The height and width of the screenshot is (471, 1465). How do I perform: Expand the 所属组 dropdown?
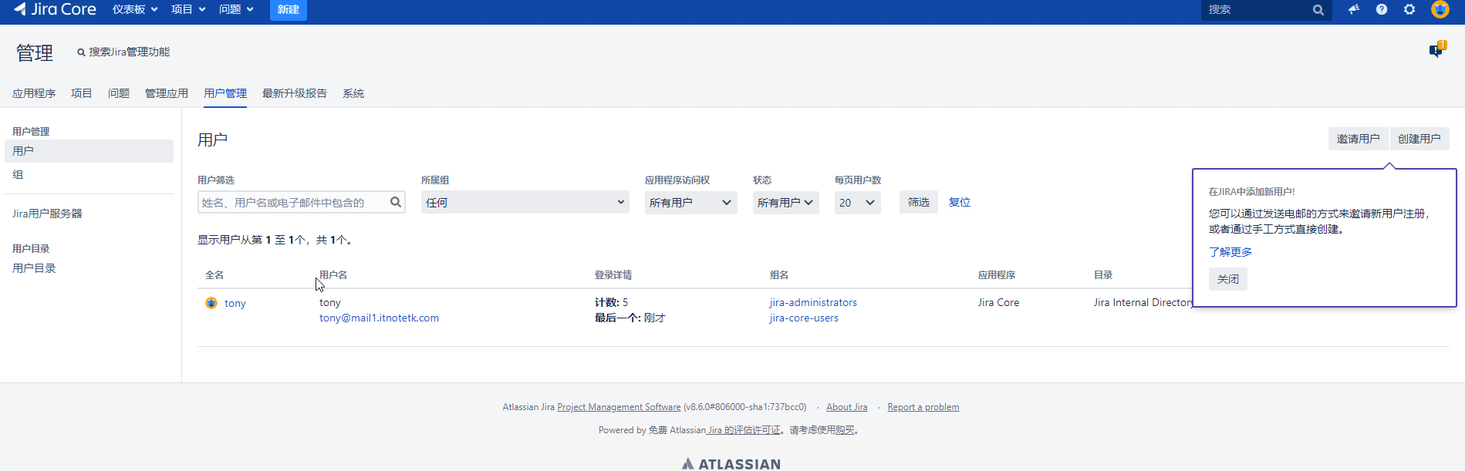coord(525,202)
